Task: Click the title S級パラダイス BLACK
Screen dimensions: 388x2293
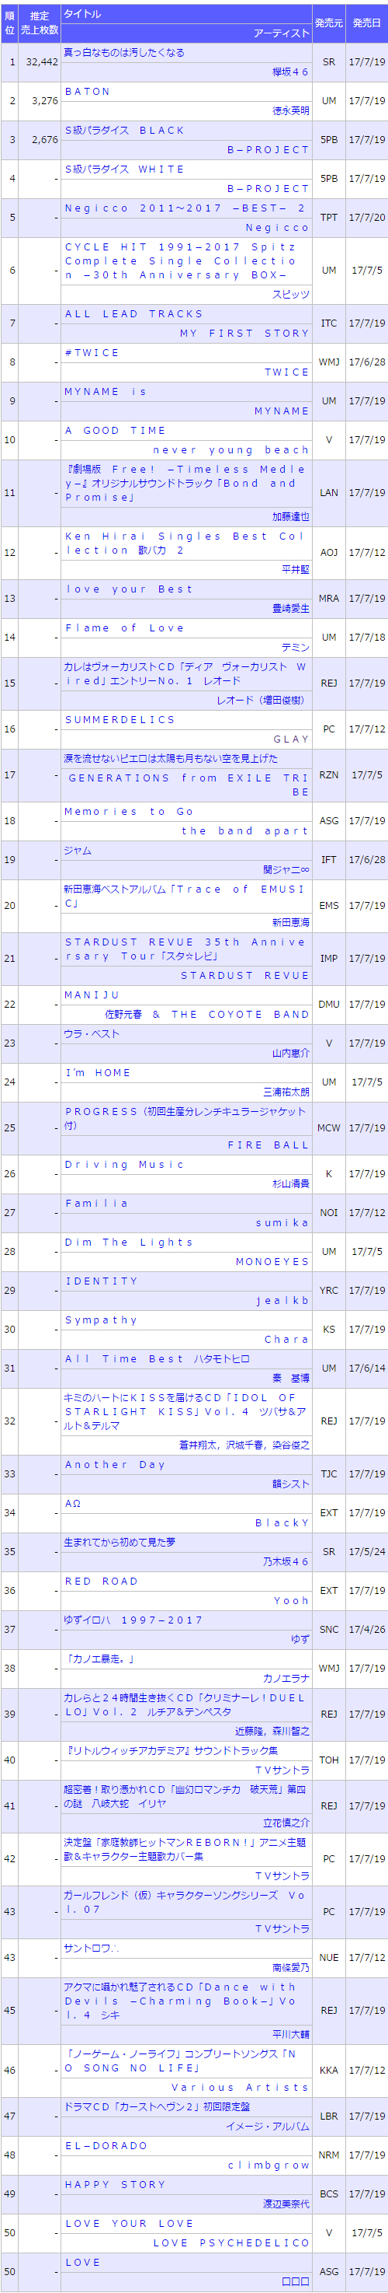Action: click(125, 130)
